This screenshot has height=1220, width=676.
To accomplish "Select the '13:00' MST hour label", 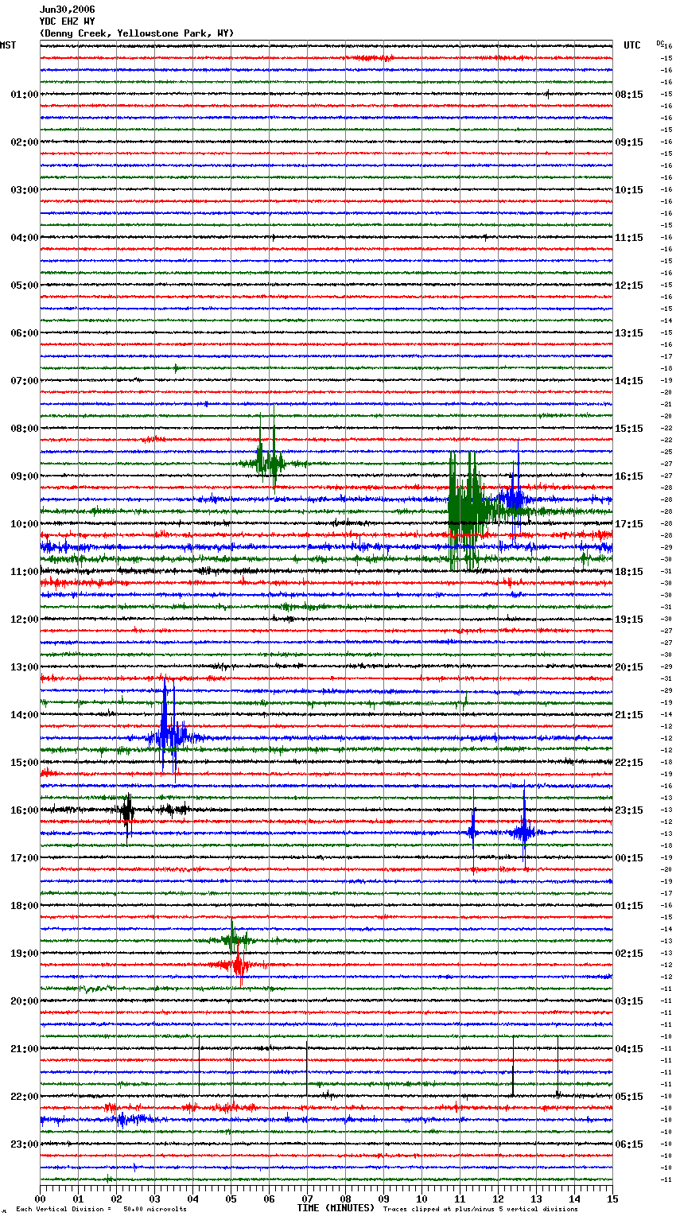I will point(24,667).
